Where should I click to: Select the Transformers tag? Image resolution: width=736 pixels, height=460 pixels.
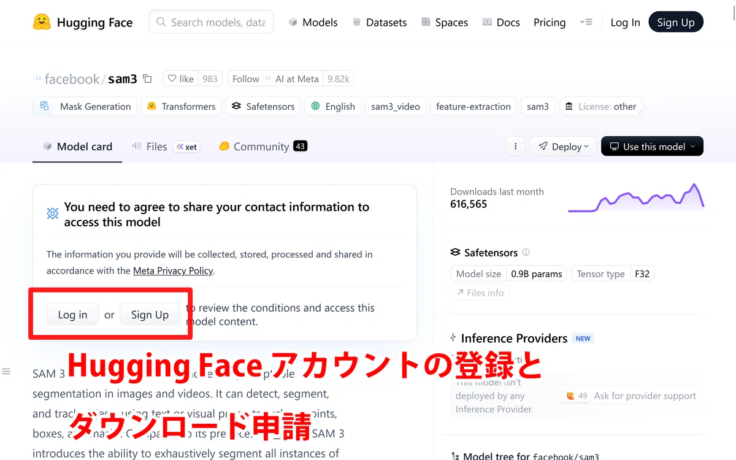click(x=181, y=106)
